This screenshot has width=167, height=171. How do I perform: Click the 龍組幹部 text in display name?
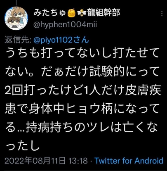(103, 13)
